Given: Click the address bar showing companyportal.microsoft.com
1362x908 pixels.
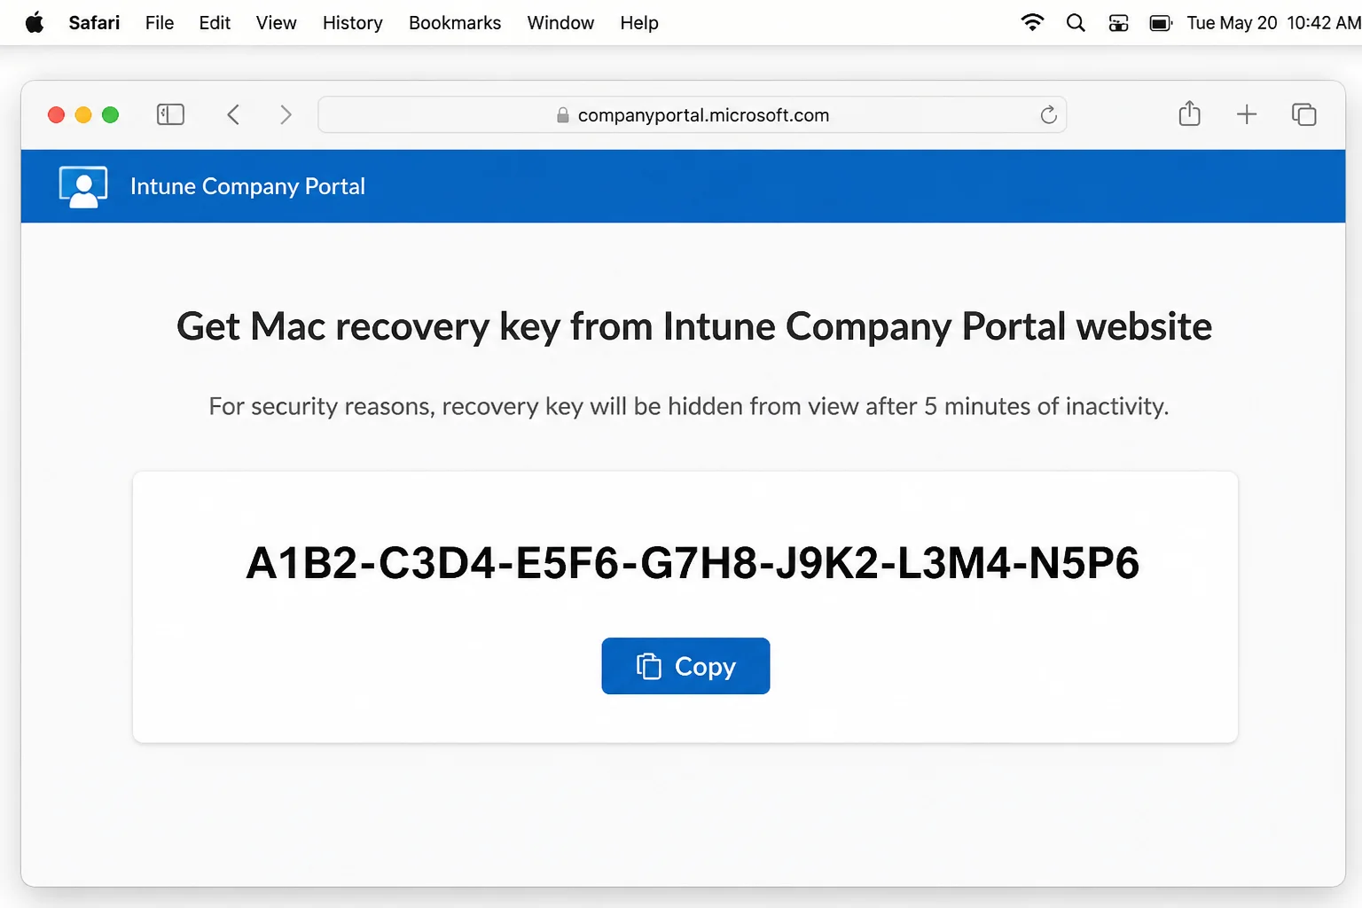Looking at the screenshot, I should 692,114.
